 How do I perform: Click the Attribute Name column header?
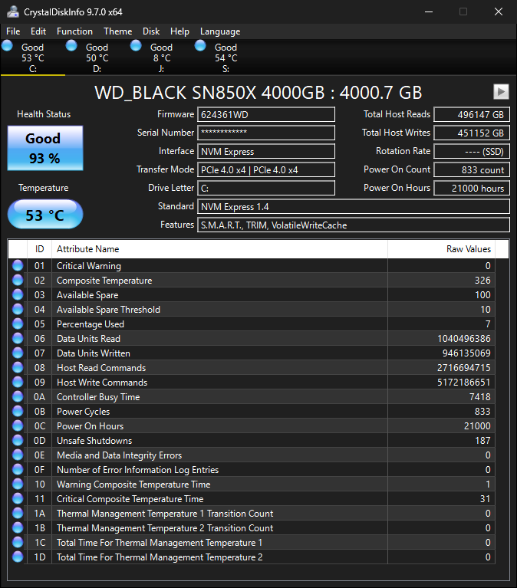pos(219,249)
